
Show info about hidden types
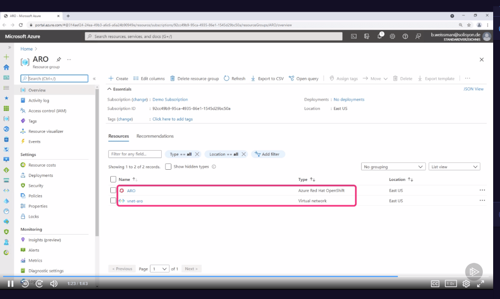(214, 166)
